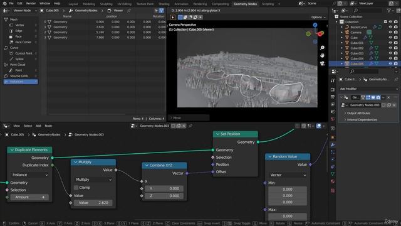
Task: Click the pan hand icon in the viewport
Action: 322,55
